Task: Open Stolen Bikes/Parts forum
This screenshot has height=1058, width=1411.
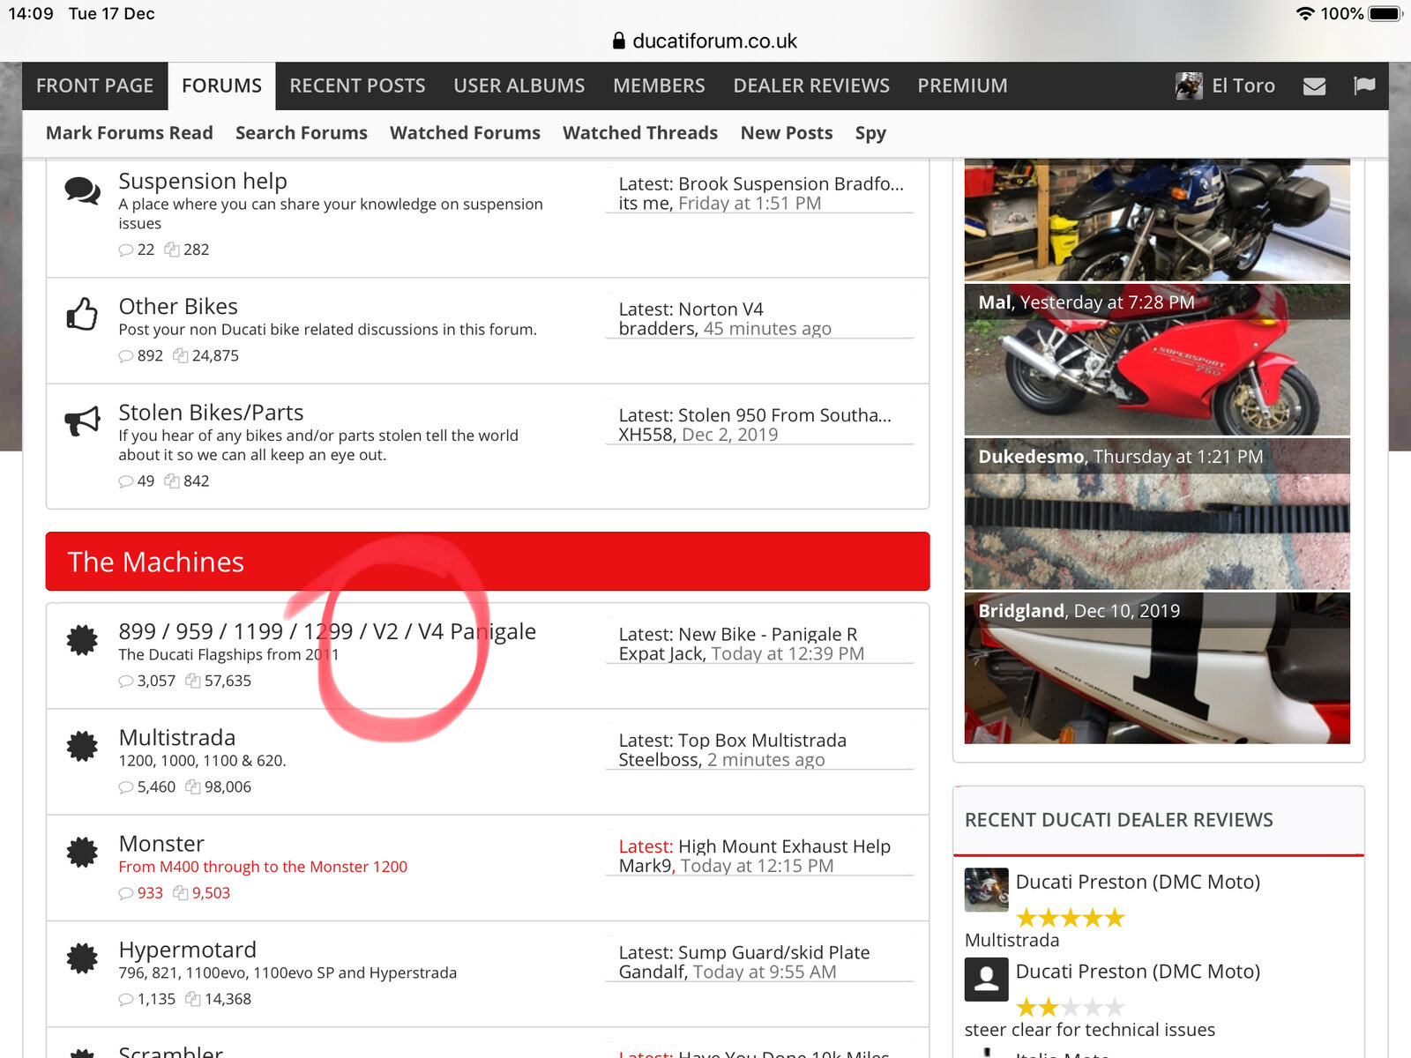Action: (x=211, y=413)
